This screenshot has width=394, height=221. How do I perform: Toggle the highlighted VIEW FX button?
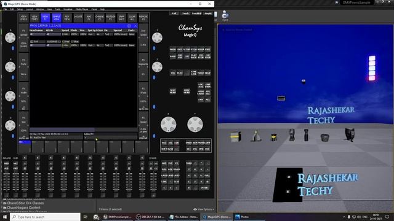pyautogui.click(x=45, y=18)
